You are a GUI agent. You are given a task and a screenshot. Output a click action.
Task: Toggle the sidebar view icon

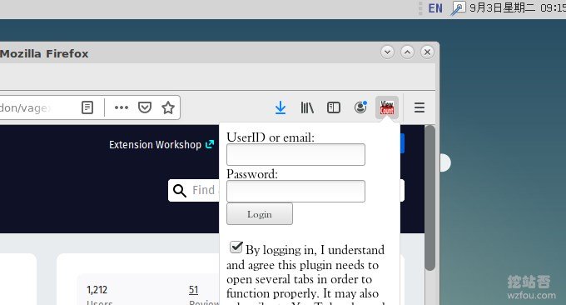(334, 107)
